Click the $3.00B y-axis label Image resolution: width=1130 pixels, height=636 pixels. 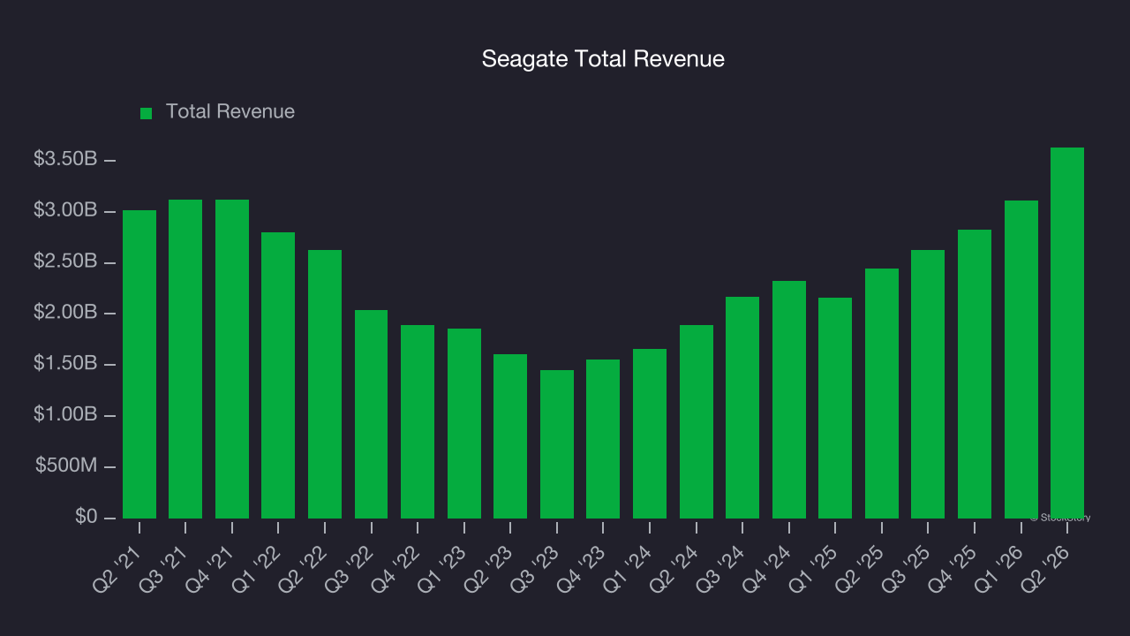(x=65, y=210)
